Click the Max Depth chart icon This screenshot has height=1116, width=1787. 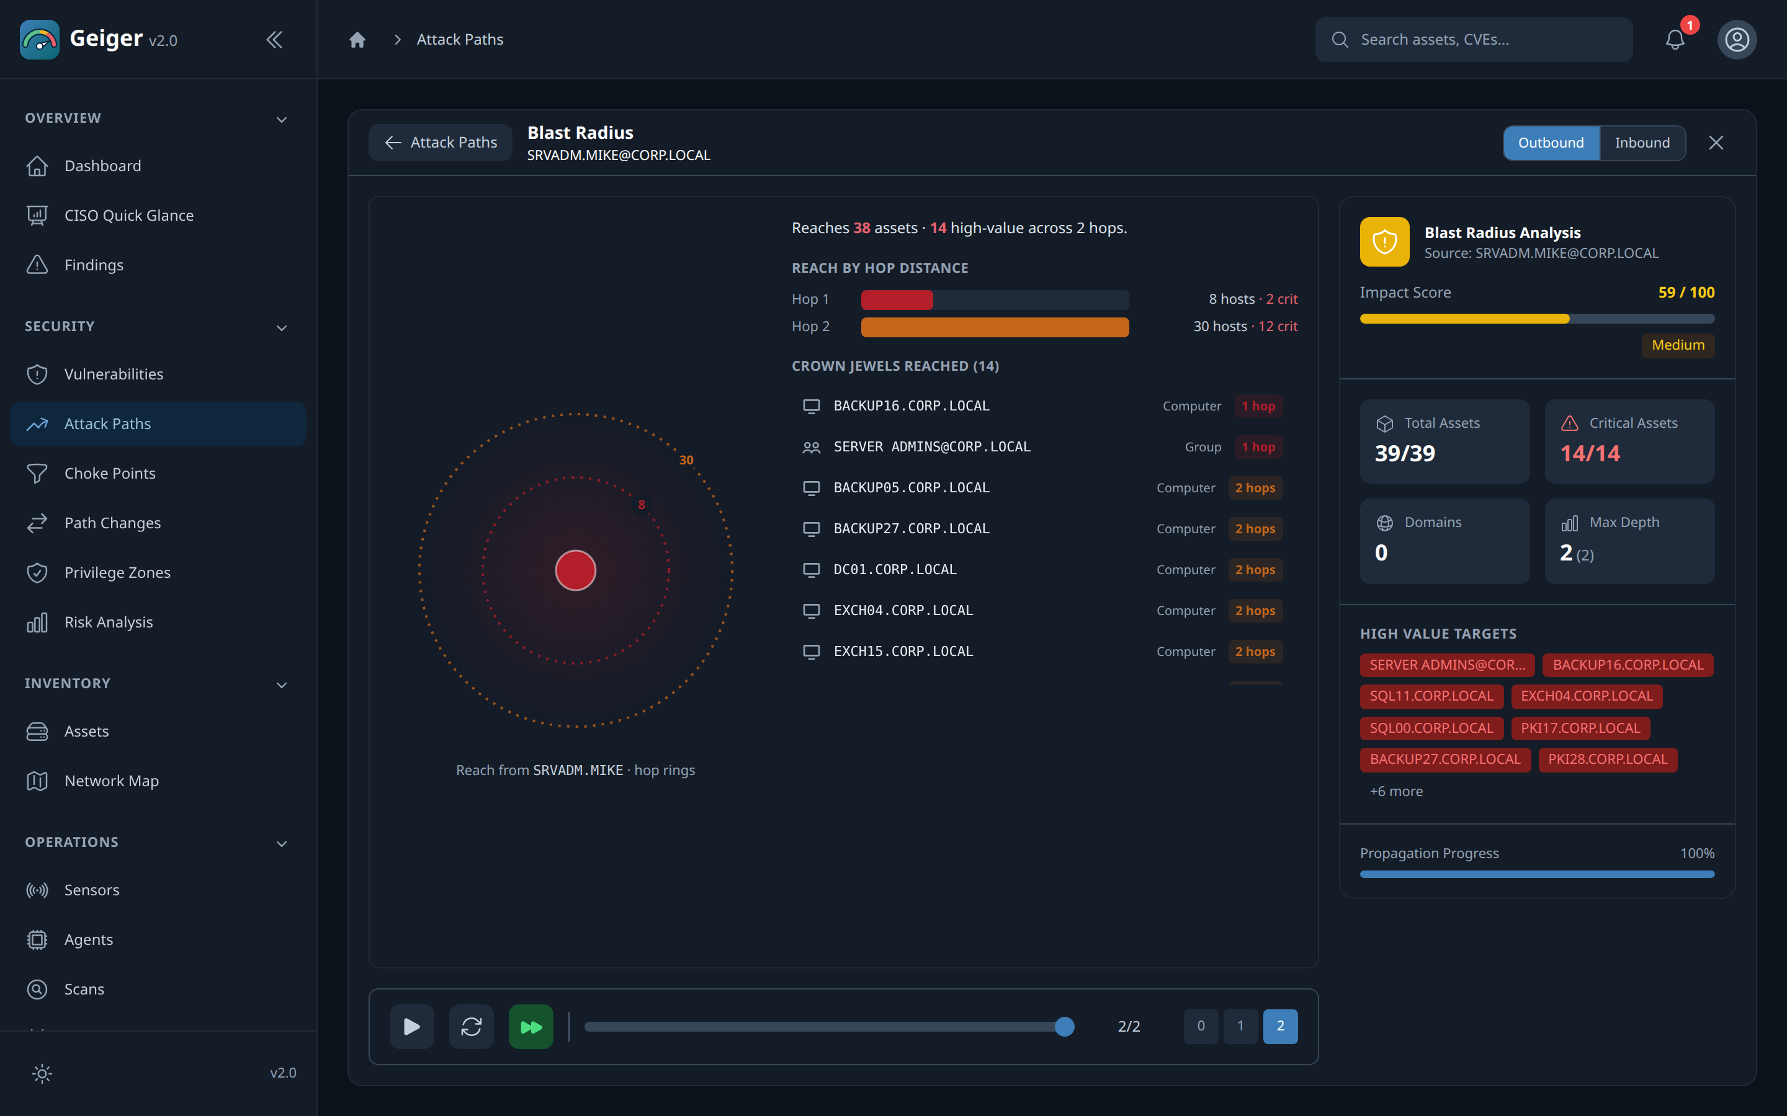pyautogui.click(x=1569, y=523)
